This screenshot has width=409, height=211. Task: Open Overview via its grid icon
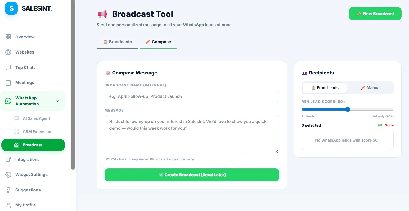pos(8,37)
